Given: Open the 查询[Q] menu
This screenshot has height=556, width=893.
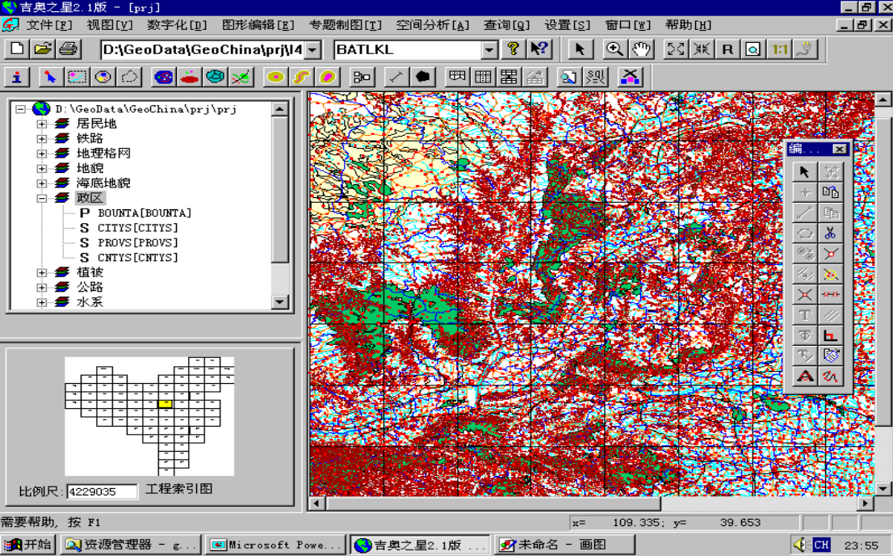Looking at the screenshot, I should click(506, 25).
